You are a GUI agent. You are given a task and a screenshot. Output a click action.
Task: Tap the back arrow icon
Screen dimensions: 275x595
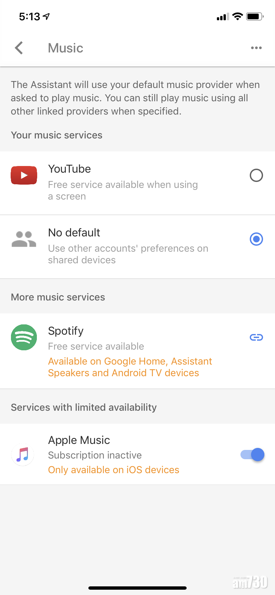click(19, 48)
